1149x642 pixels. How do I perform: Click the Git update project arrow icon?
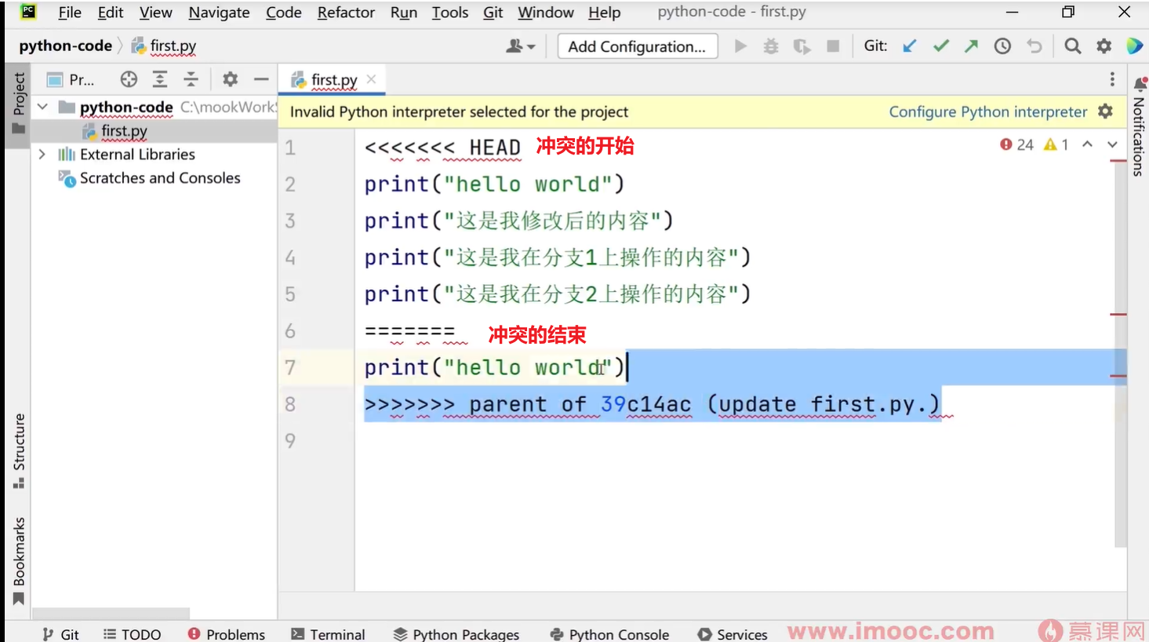pos(910,46)
